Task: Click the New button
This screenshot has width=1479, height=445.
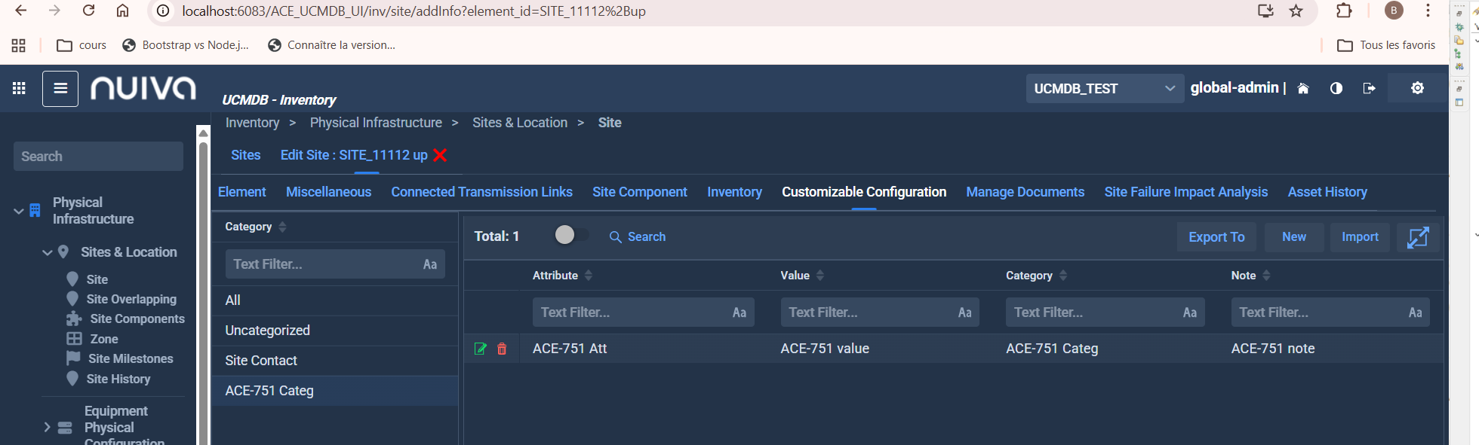Action: click(1293, 237)
